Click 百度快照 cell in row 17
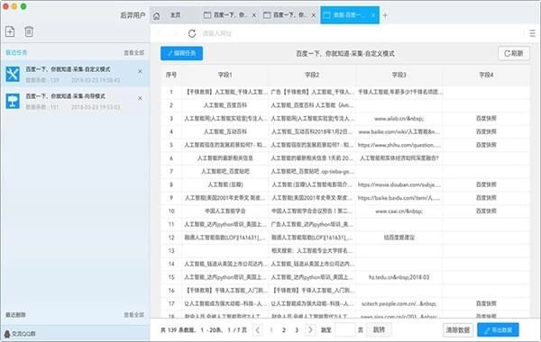The height and width of the screenshot is (342, 541). pos(486,303)
